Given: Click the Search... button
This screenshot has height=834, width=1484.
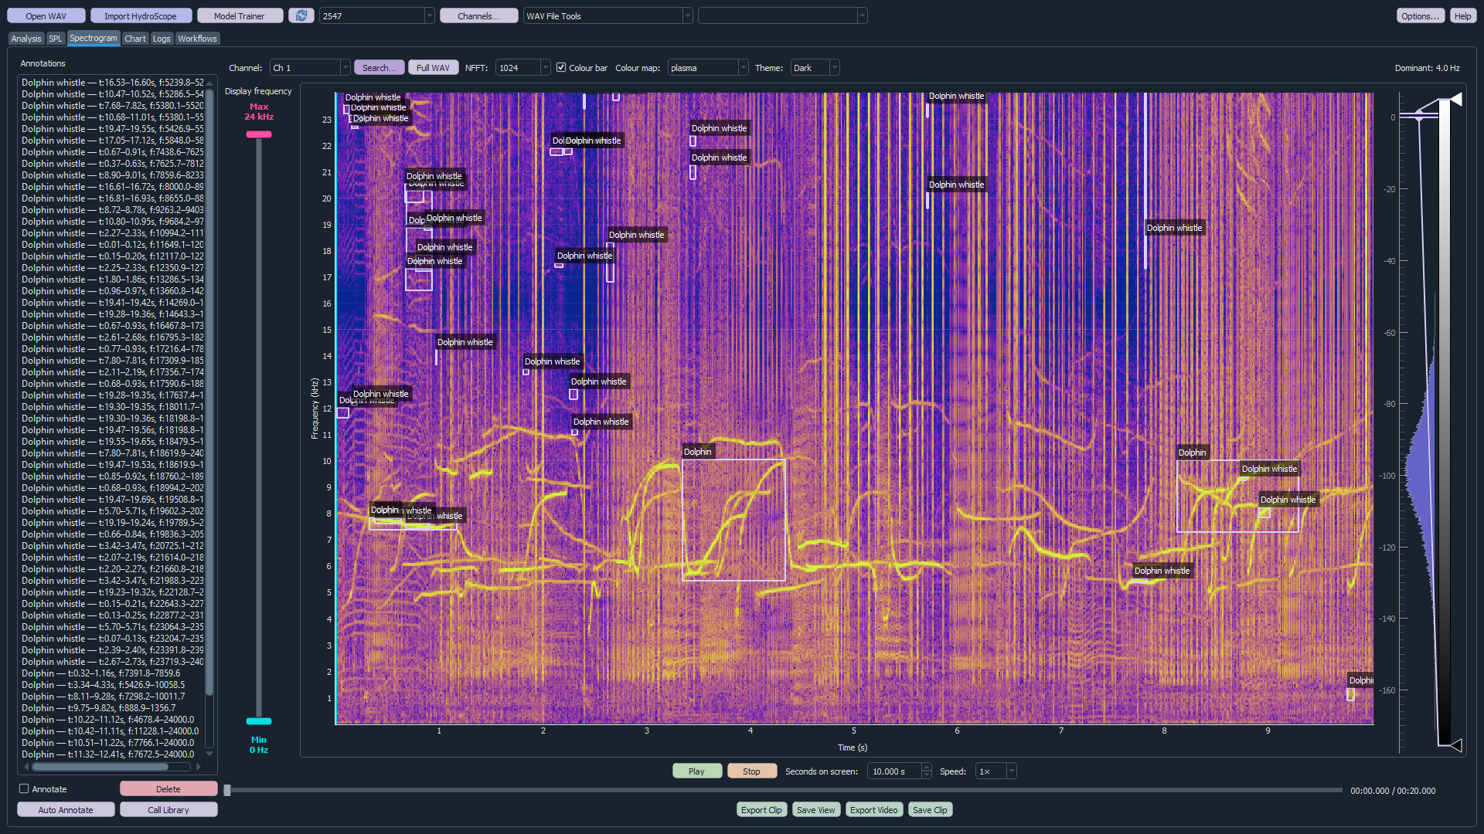Looking at the screenshot, I should pyautogui.click(x=379, y=68).
